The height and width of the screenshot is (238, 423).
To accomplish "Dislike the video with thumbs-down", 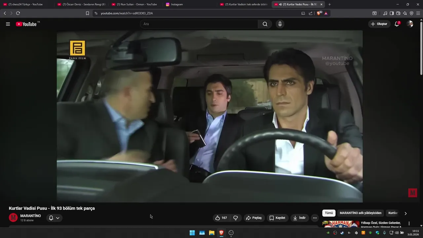I will (236, 218).
